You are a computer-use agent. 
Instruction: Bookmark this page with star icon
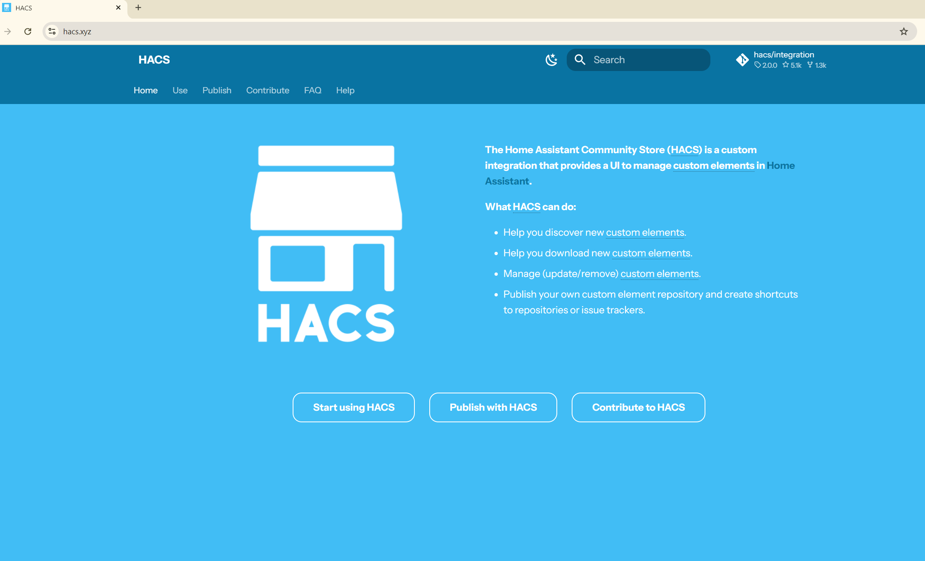904,31
